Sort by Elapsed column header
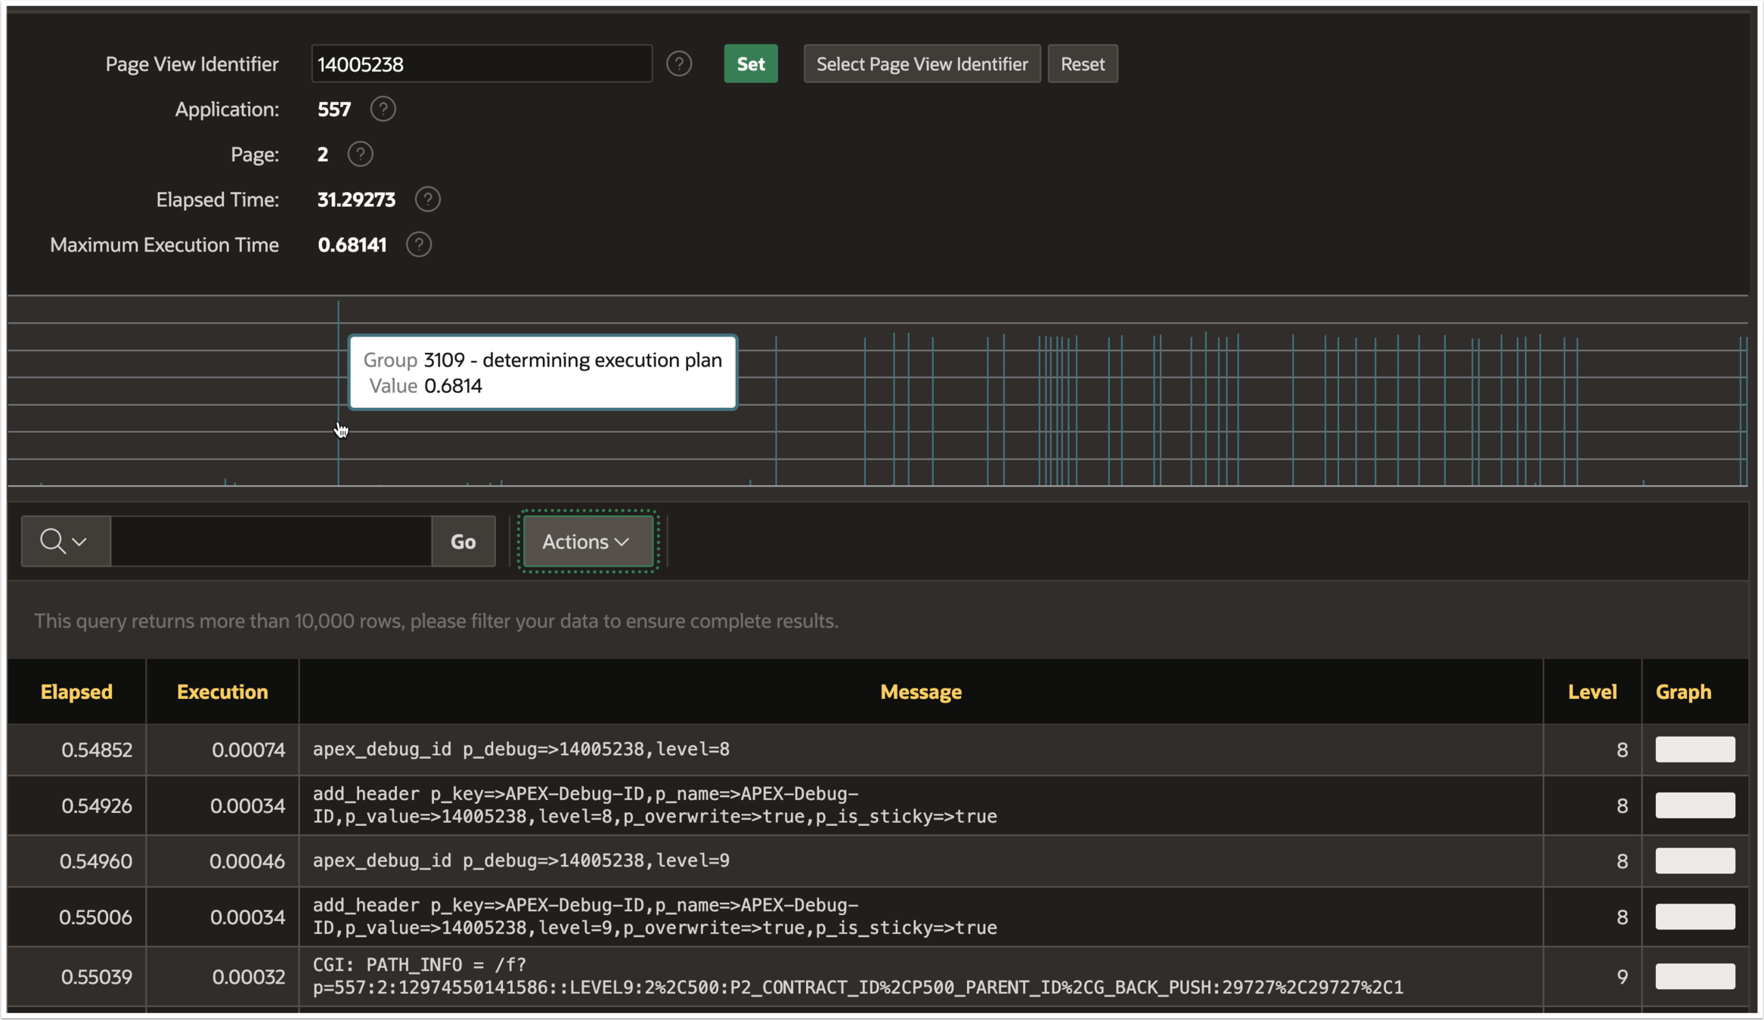This screenshot has height=1020, width=1764. pyautogui.click(x=76, y=691)
